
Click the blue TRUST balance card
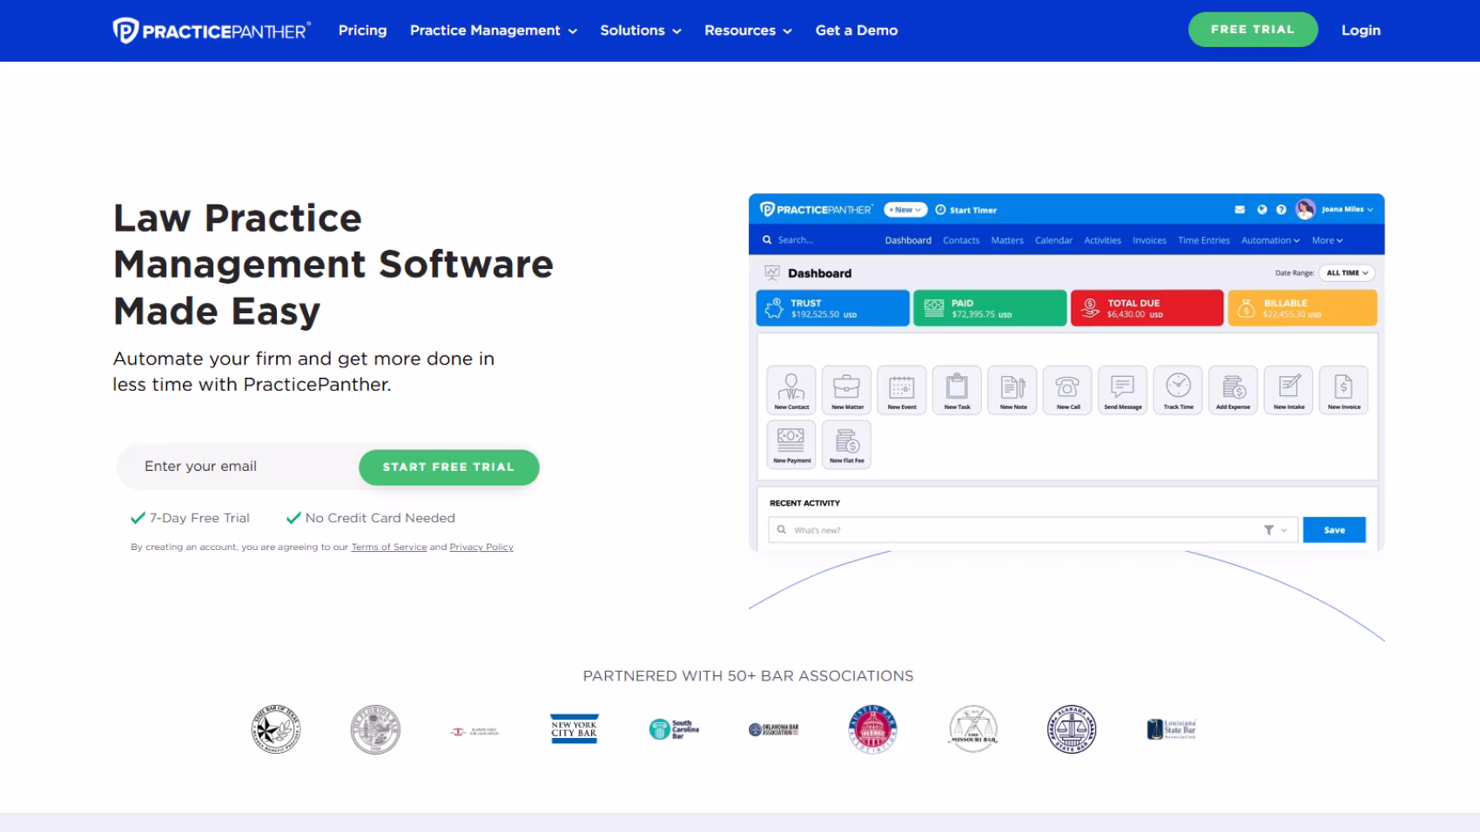833,308
